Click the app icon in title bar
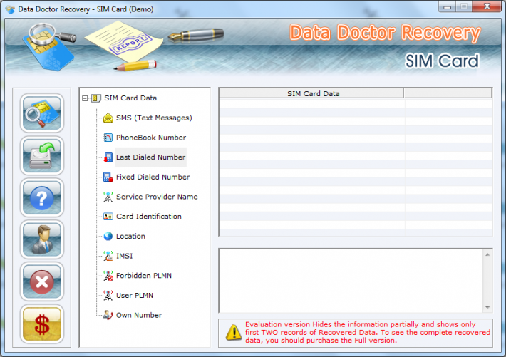Screen dimensions: 506x357 coord(11,9)
